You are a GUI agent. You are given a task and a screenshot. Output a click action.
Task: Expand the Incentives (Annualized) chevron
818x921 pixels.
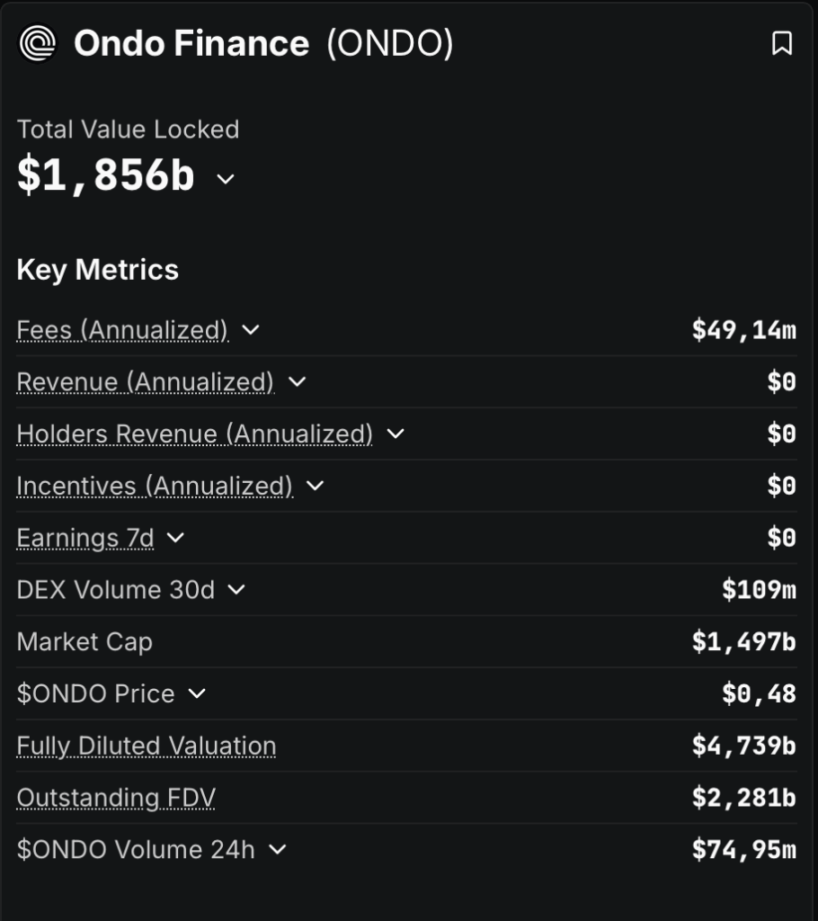click(315, 487)
